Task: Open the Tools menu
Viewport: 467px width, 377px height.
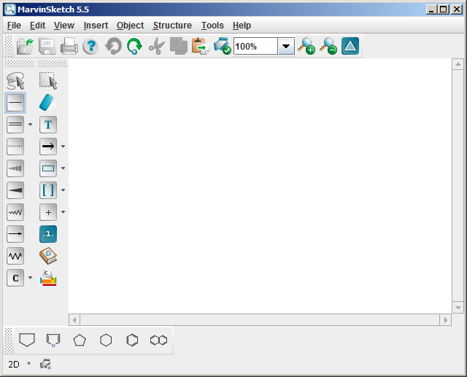Action: (212, 26)
